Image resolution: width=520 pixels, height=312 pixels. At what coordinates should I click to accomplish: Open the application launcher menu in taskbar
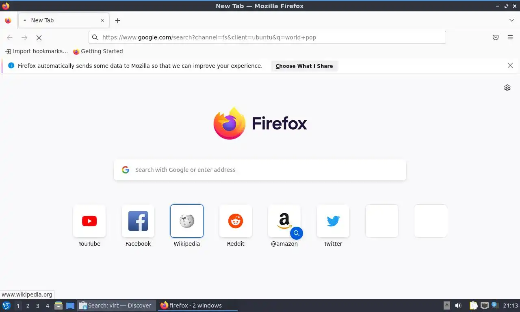pyautogui.click(x=6, y=305)
